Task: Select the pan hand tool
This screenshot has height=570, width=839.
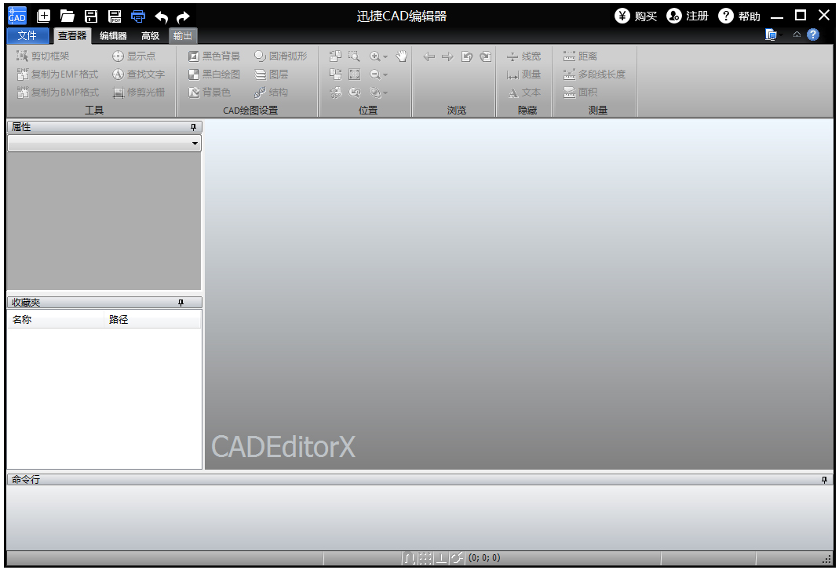Action: pyautogui.click(x=401, y=56)
